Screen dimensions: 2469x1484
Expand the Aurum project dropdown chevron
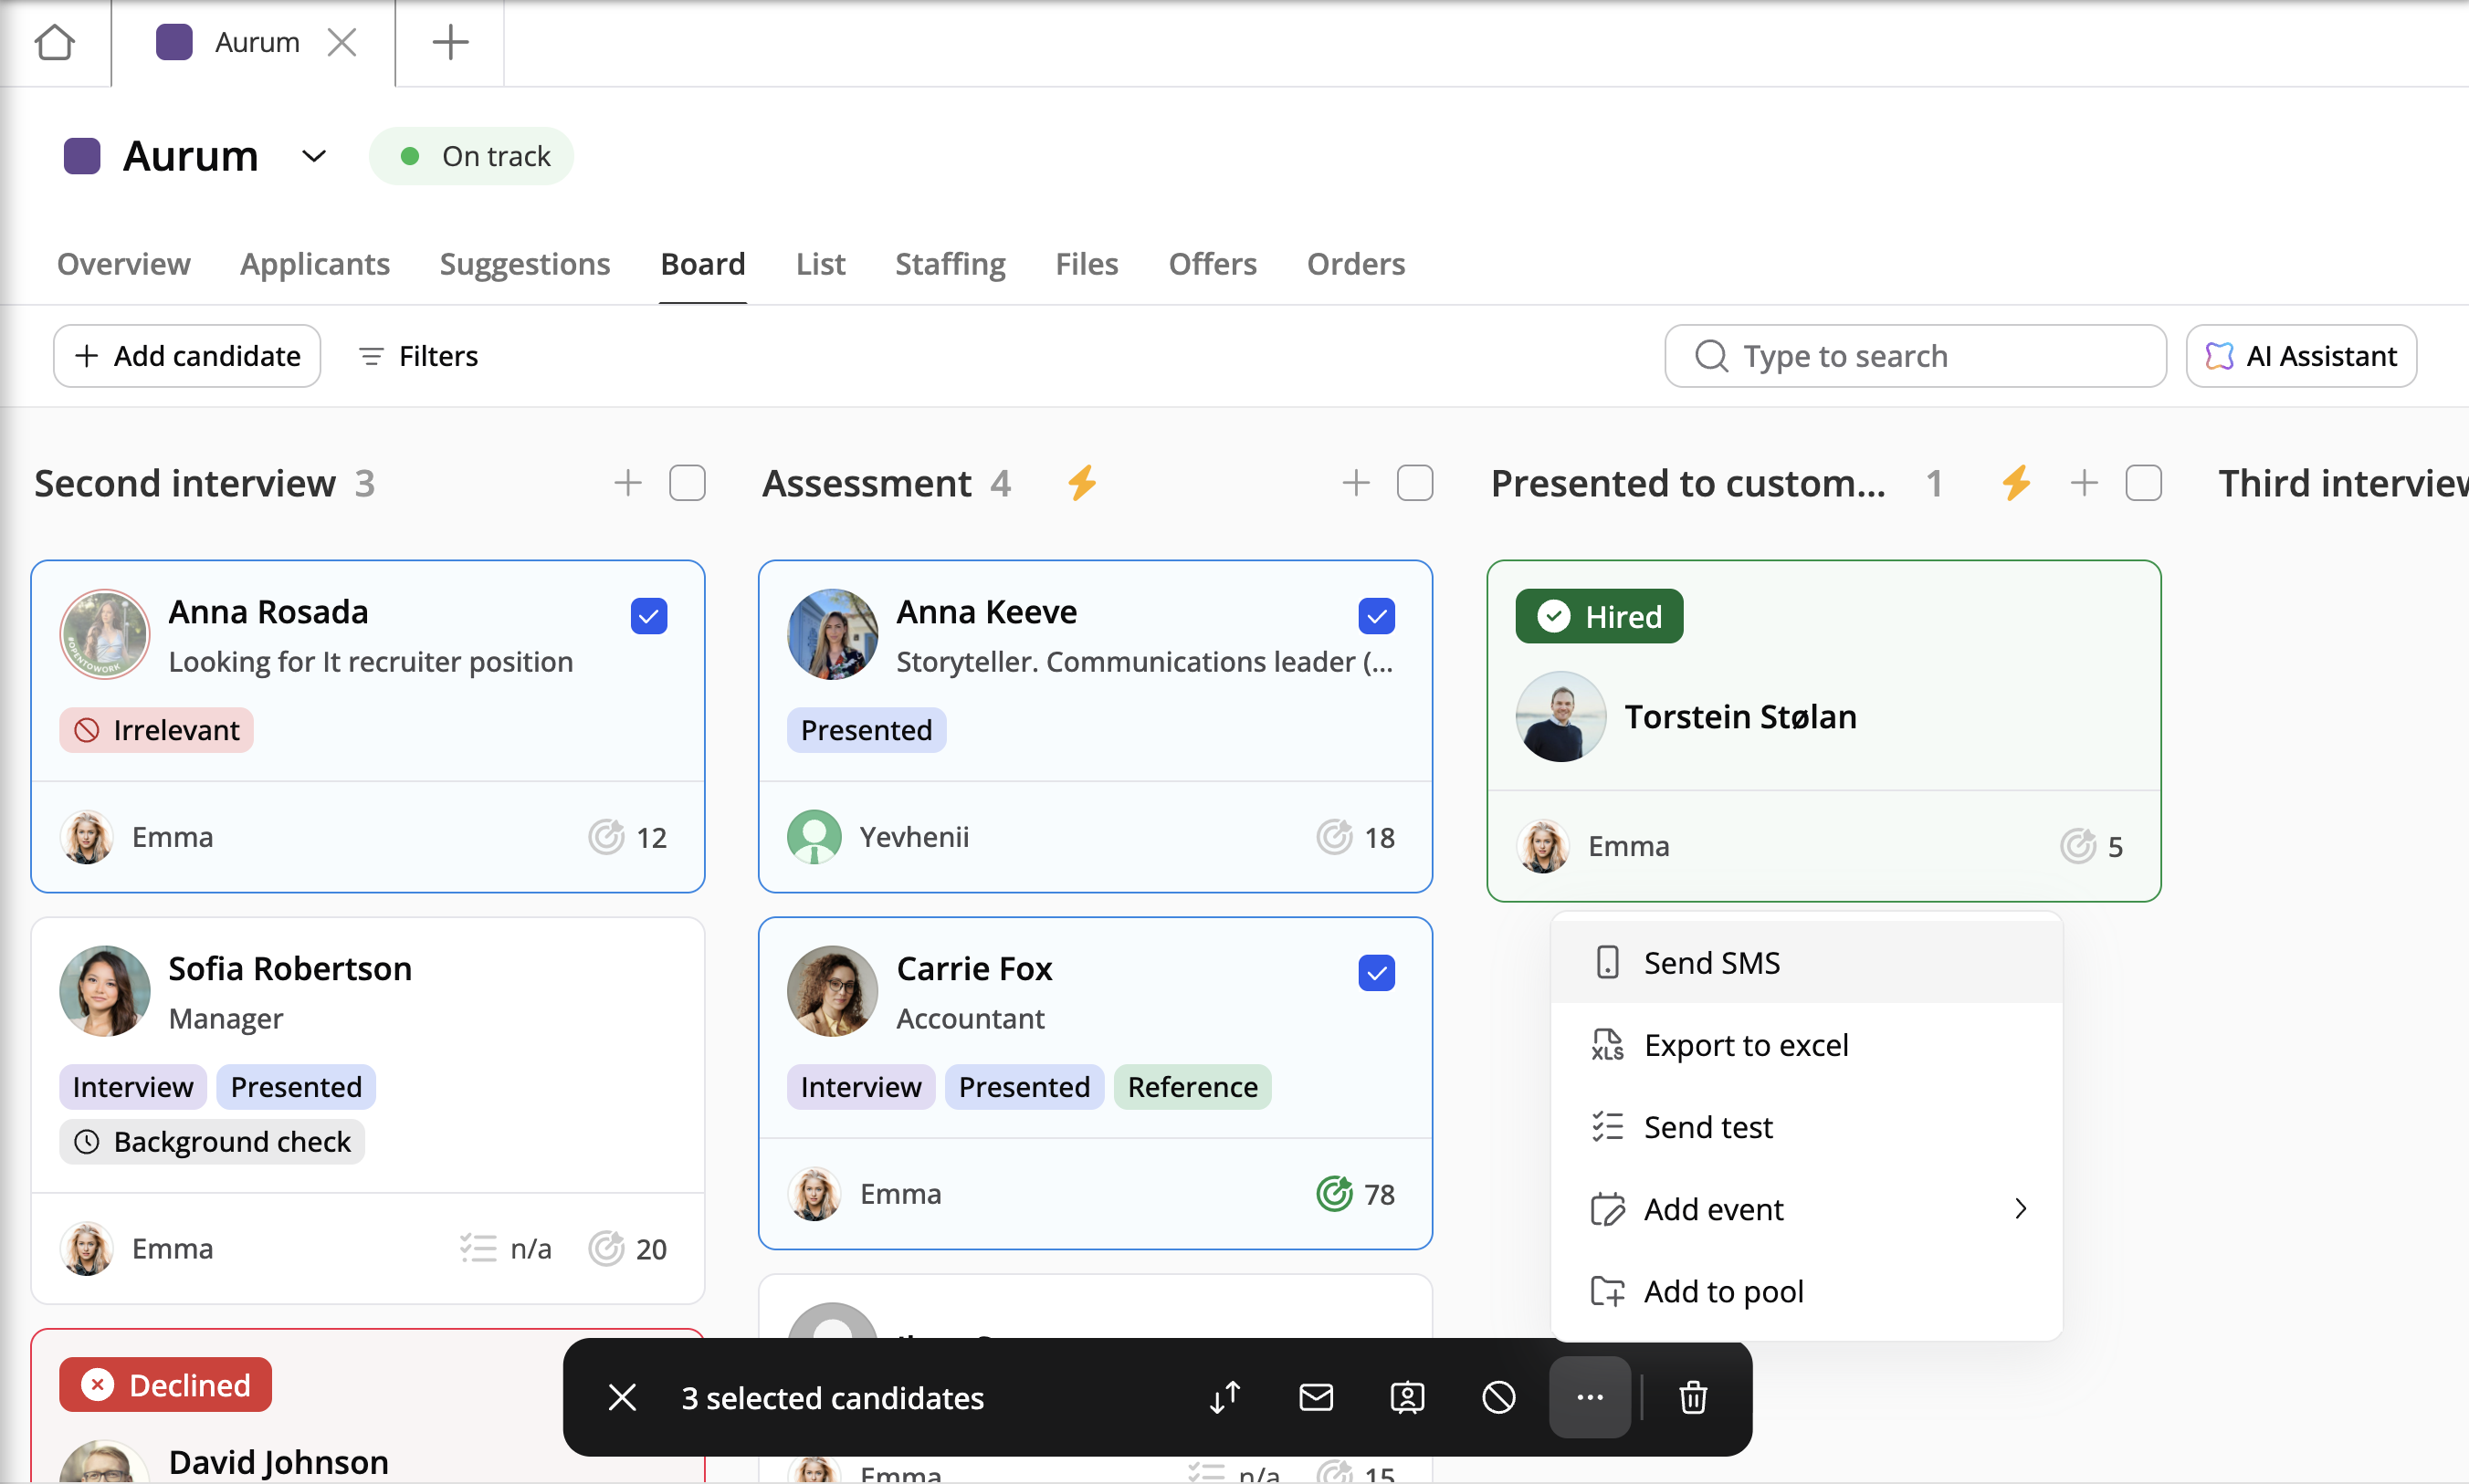(x=313, y=156)
